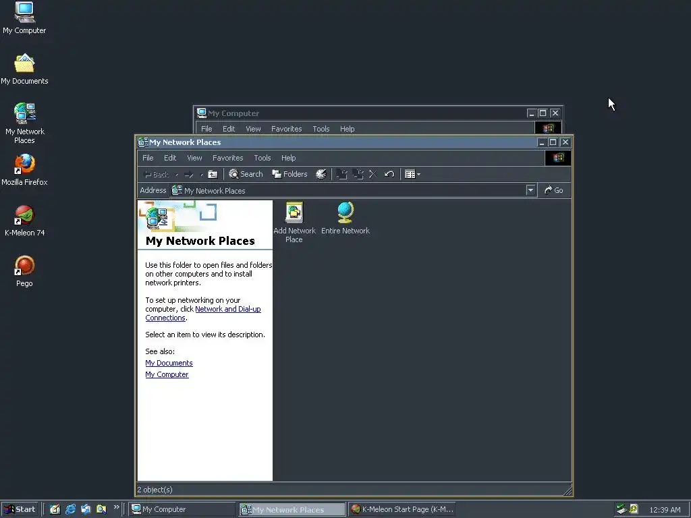Click the Move To toolbar icon

click(x=341, y=175)
